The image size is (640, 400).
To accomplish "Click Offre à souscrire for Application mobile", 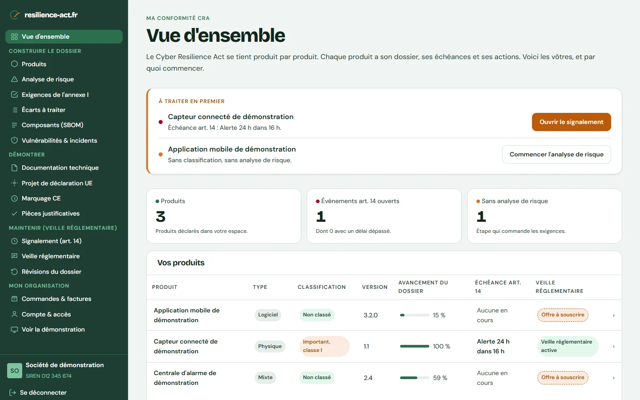I will tap(563, 315).
